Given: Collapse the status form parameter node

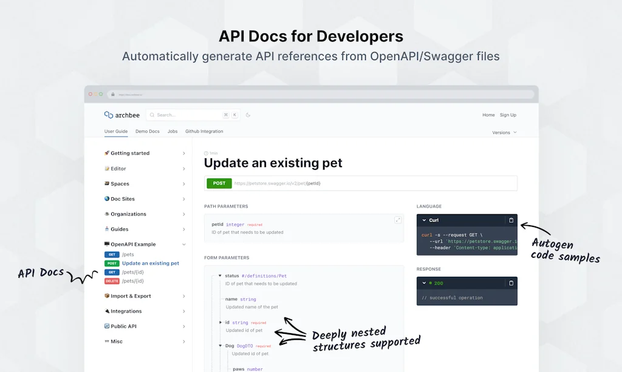Looking at the screenshot, I should tap(220, 276).
